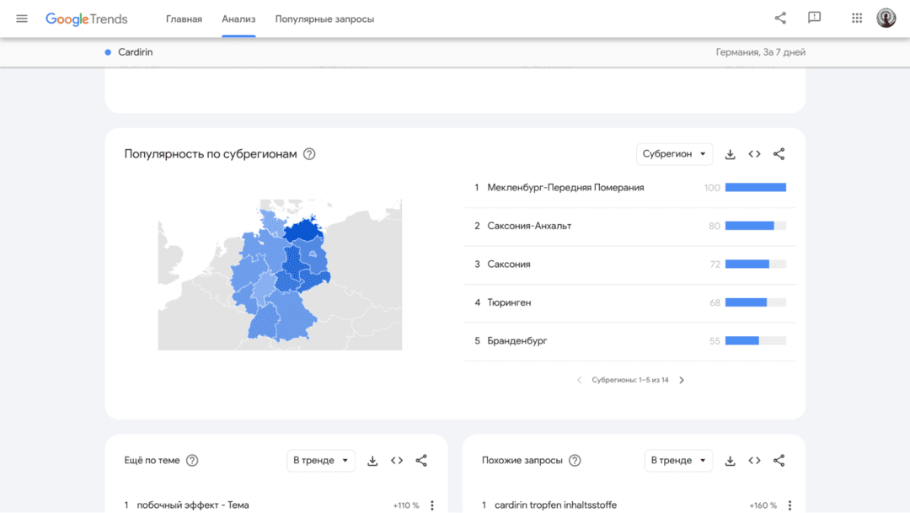Open the Google apps grid
Image resolution: width=910 pixels, height=513 pixels.
[x=856, y=18]
